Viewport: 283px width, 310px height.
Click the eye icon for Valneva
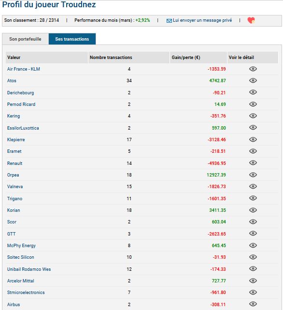(x=253, y=186)
